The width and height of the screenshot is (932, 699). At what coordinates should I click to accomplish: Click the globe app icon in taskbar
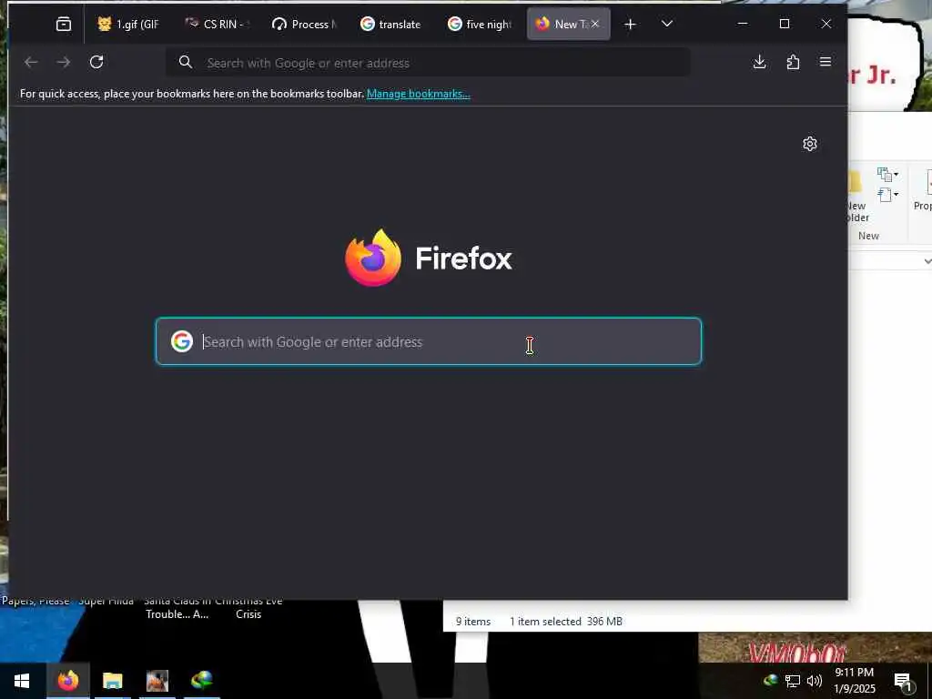click(202, 681)
